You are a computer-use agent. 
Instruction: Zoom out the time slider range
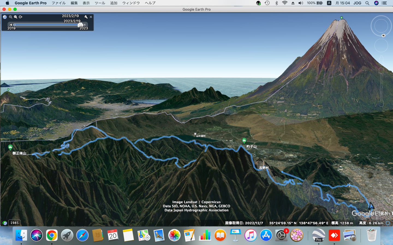10,17
